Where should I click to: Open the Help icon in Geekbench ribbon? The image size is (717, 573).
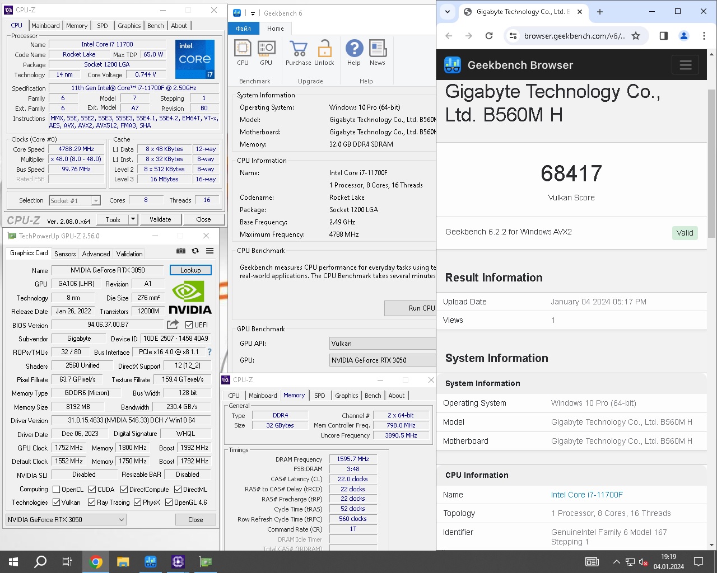(x=354, y=49)
